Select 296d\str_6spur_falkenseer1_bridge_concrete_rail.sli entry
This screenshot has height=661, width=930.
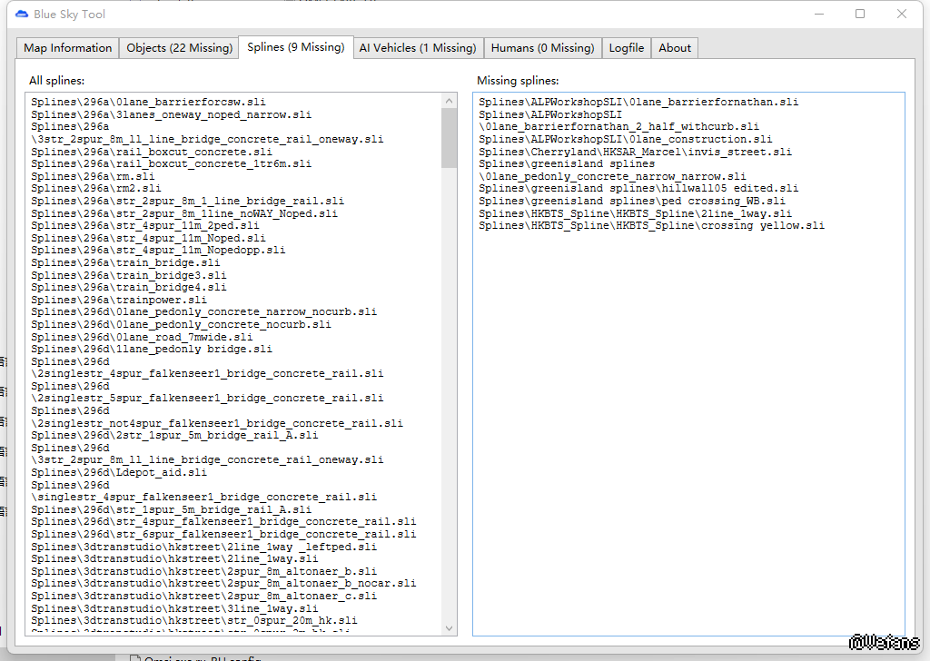[223, 534]
